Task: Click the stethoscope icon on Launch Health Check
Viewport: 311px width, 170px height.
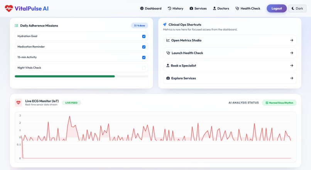Action: (168, 53)
